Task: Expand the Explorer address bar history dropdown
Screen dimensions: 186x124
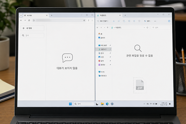Action: 144,28
